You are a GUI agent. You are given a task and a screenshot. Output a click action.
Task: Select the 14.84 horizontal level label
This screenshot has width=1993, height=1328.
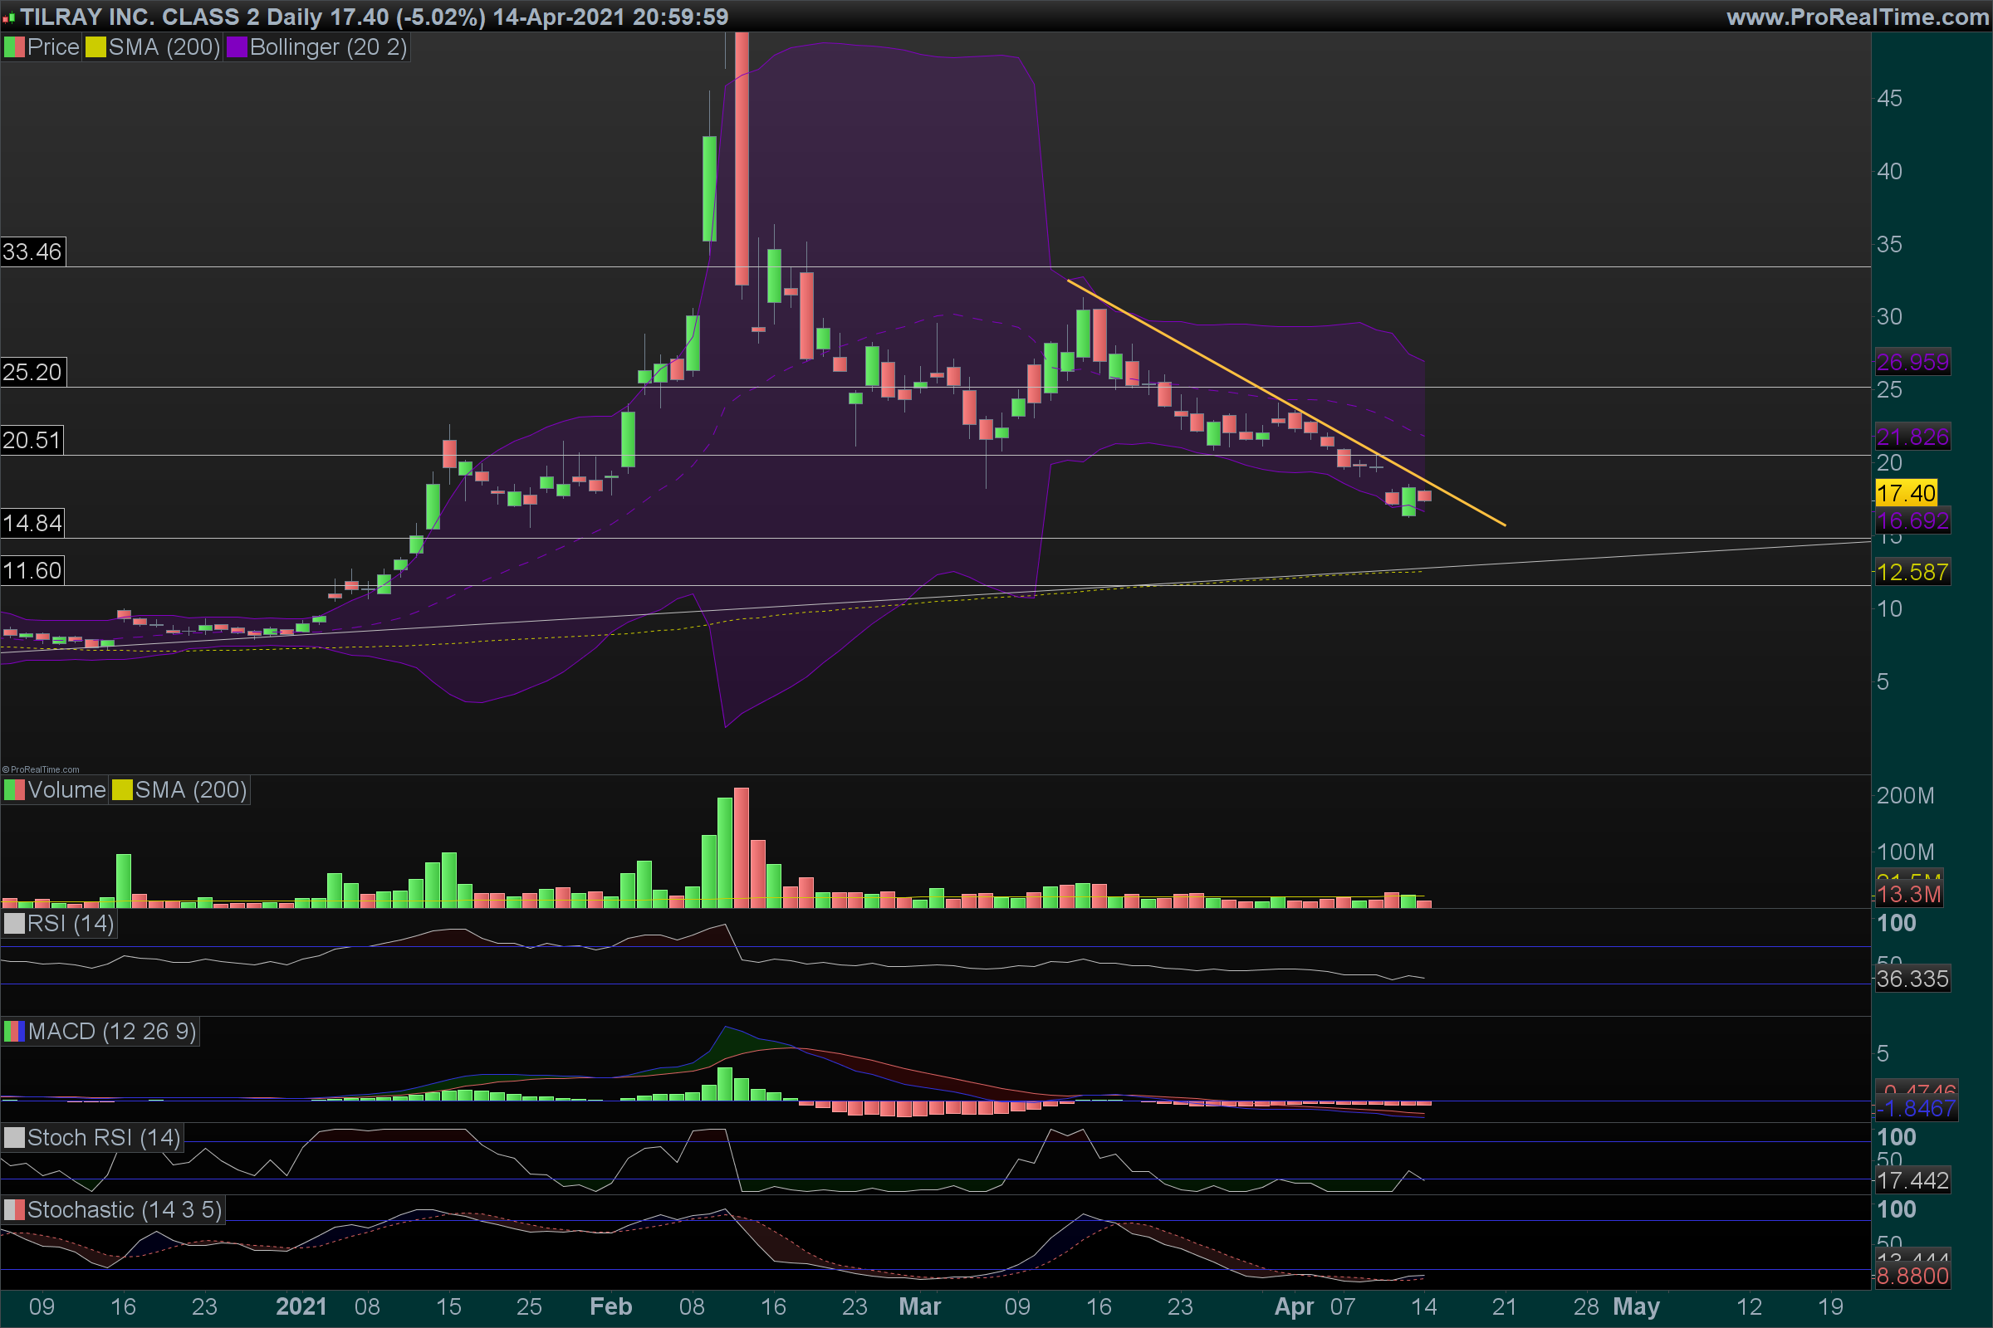pyautogui.click(x=32, y=523)
